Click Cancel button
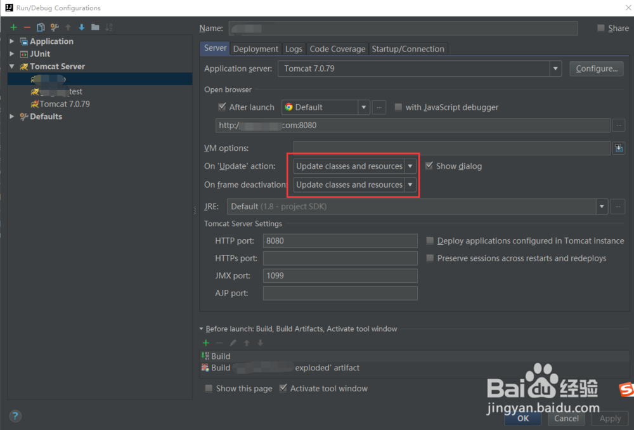 tap(566, 419)
